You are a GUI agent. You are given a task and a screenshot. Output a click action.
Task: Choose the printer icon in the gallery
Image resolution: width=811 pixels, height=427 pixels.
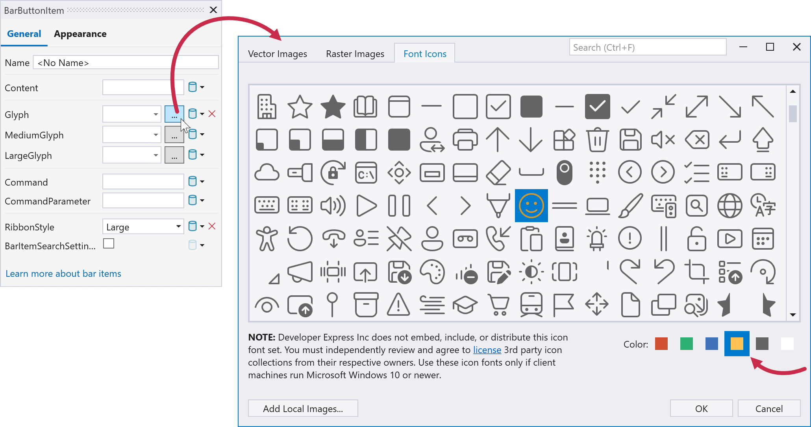tap(465, 140)
